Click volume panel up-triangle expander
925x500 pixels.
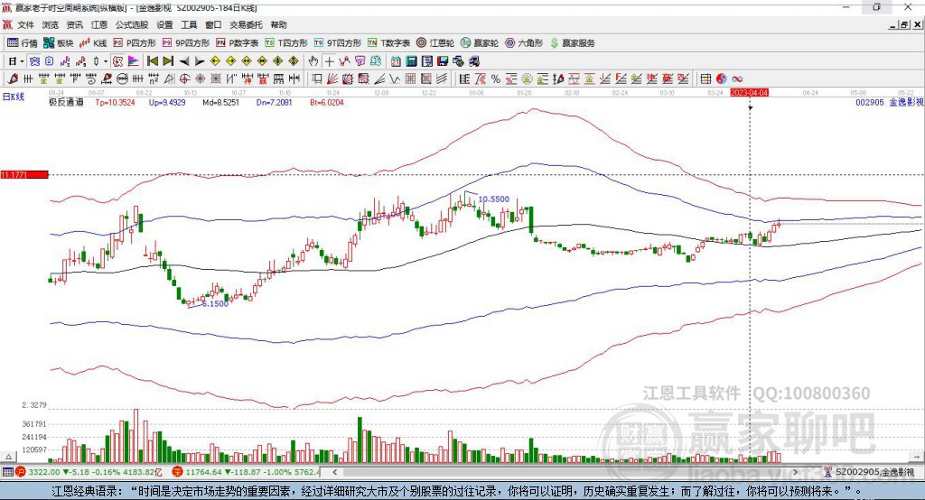point(8,457)
